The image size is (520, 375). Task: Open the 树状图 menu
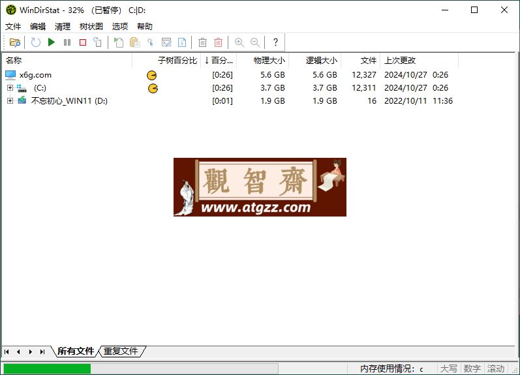tap(91, 27)
